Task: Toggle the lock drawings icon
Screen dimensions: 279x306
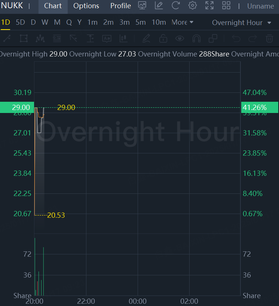Action: [163, 38]
